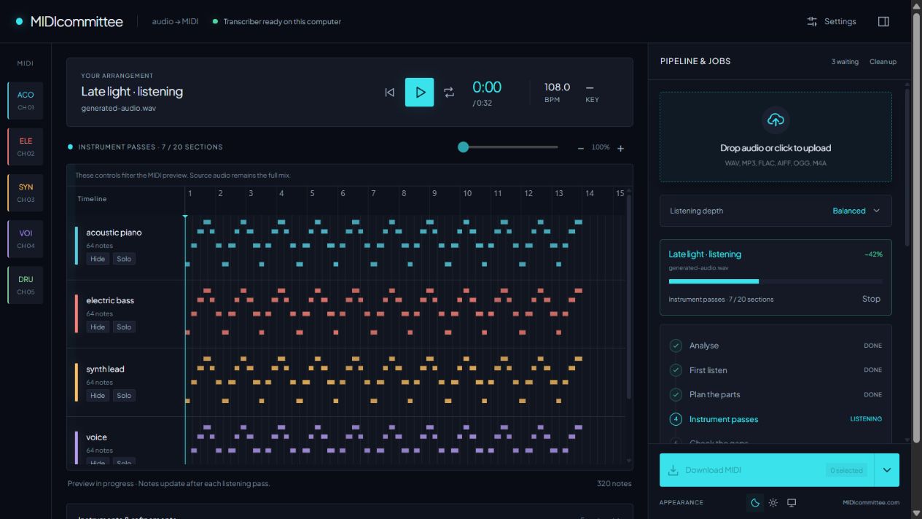The height and width of the screenshot is (519, 922).
Task: Click the generated-audio.wav filename in arrangement
Action: [118, 108]
